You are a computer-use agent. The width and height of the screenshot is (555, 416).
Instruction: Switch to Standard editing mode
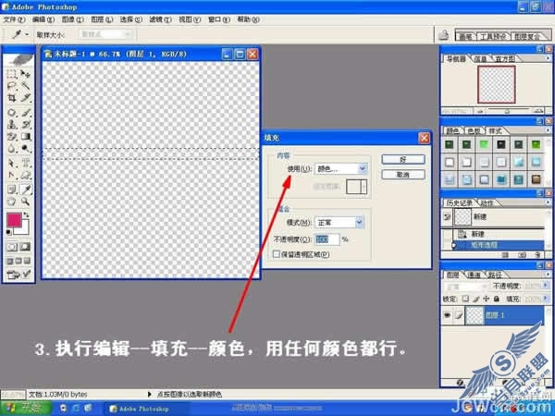click(12, 247)
